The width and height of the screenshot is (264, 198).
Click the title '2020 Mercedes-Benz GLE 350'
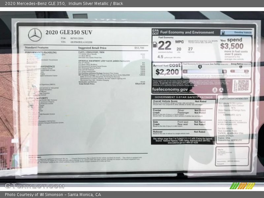coord(35,4)
